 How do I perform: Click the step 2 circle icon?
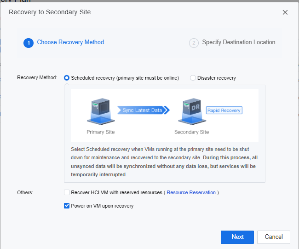pyautogui.click(x=194, y=43)
